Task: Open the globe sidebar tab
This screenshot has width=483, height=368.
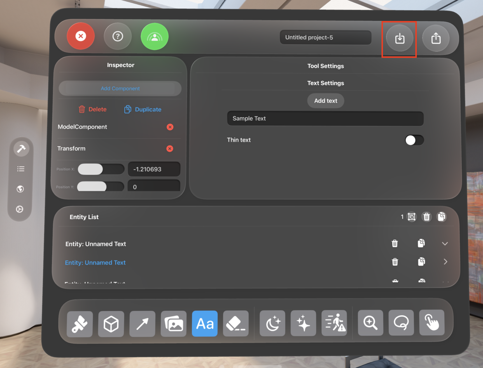Action: pos(20,189)
